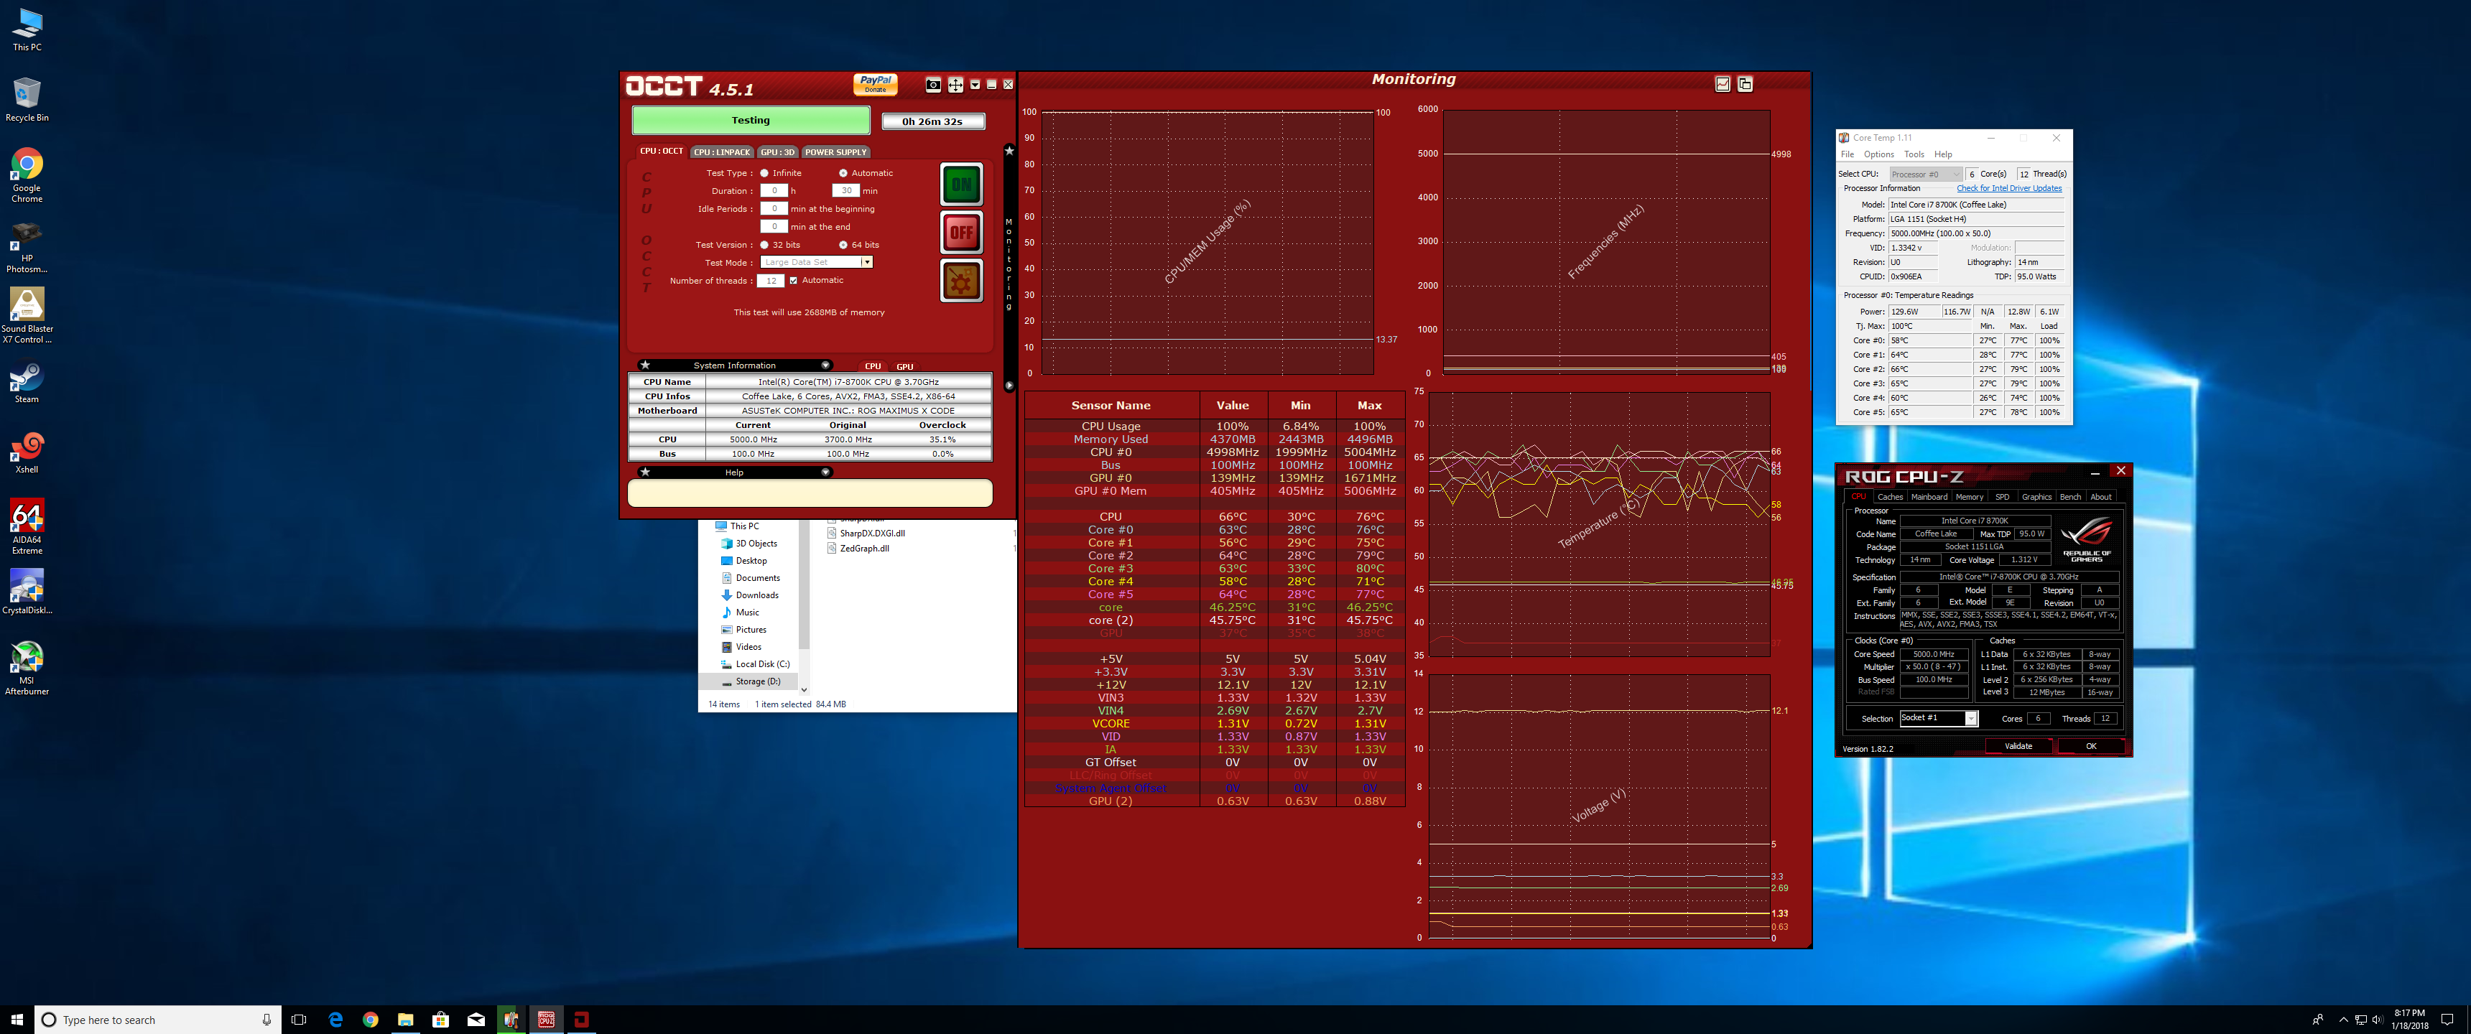Select the Automatic test type radio
Screen dimensions: 2471x1034
click(x=843, y=174)
